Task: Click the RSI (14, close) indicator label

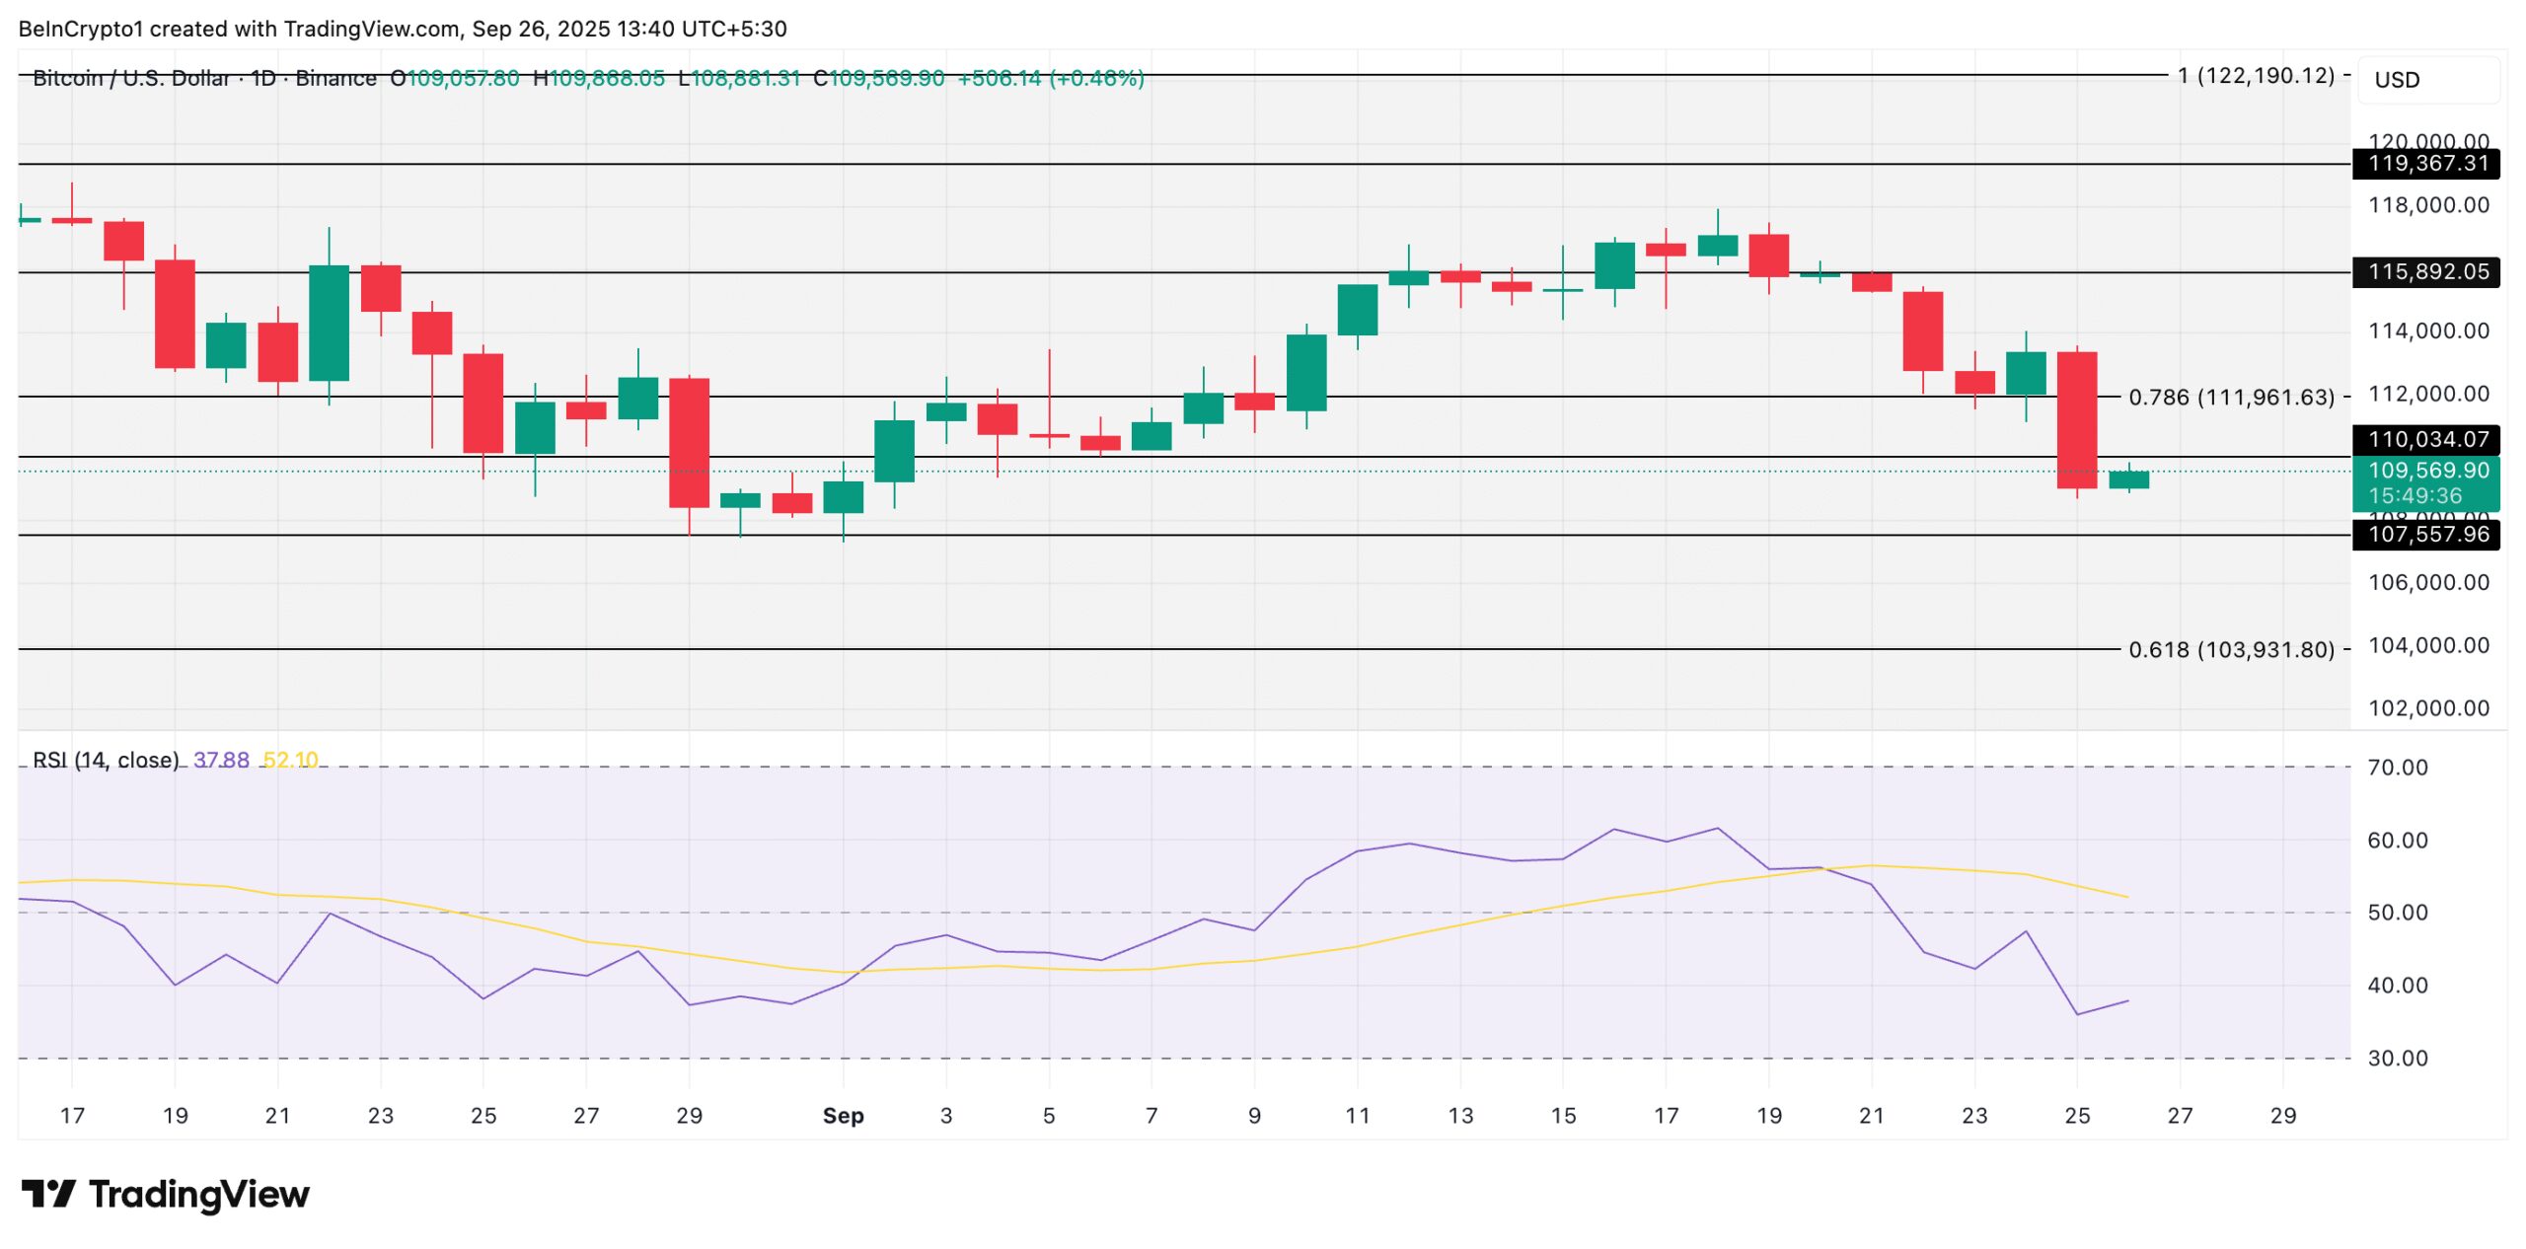Action: click(109, 760)
